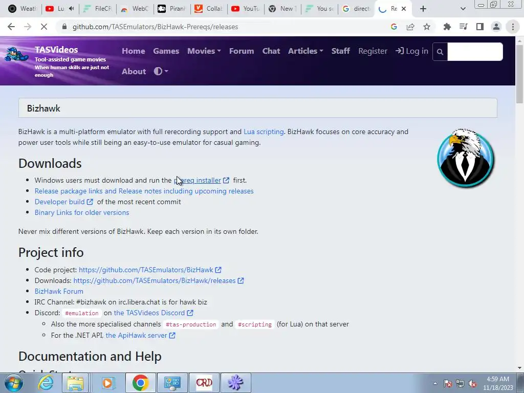The height and width of the screenshot is (393, 524).
Task: Click the vertical scrollbar thumb
Action: click(x=519, y=74)
